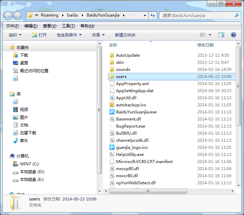244x215 pixels.
Task: Click the BugReport.exe file icon
Action: pos(112,126)
